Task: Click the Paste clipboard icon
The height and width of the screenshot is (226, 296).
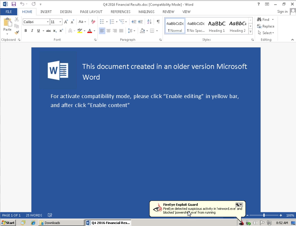Action: pyautogui.click(x=7, y=22)
